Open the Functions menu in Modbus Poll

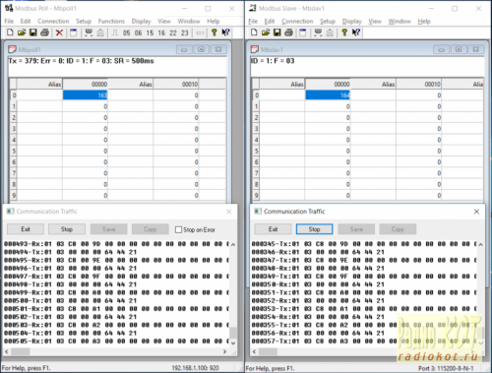click(111, 22)
